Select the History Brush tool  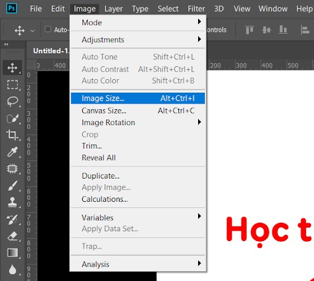[x=12, y=219]
